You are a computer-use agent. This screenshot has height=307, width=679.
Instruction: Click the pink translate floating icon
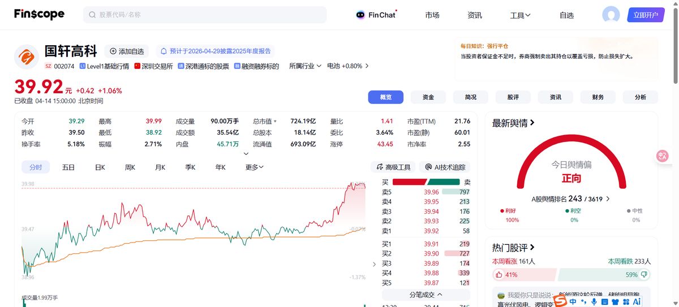click(663, 156)
